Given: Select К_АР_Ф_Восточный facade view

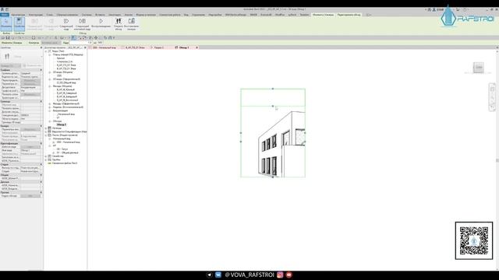Looking at the screenshot, I should [67, 100].
